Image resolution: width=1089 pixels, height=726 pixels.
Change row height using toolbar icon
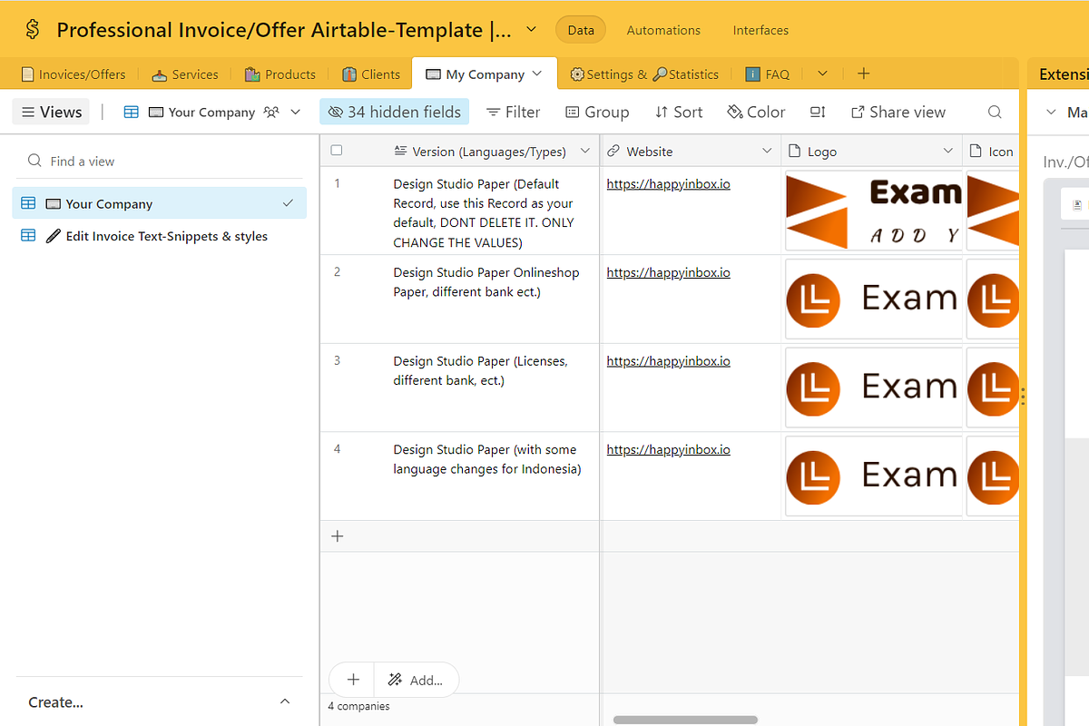click(x=818, y=112)
